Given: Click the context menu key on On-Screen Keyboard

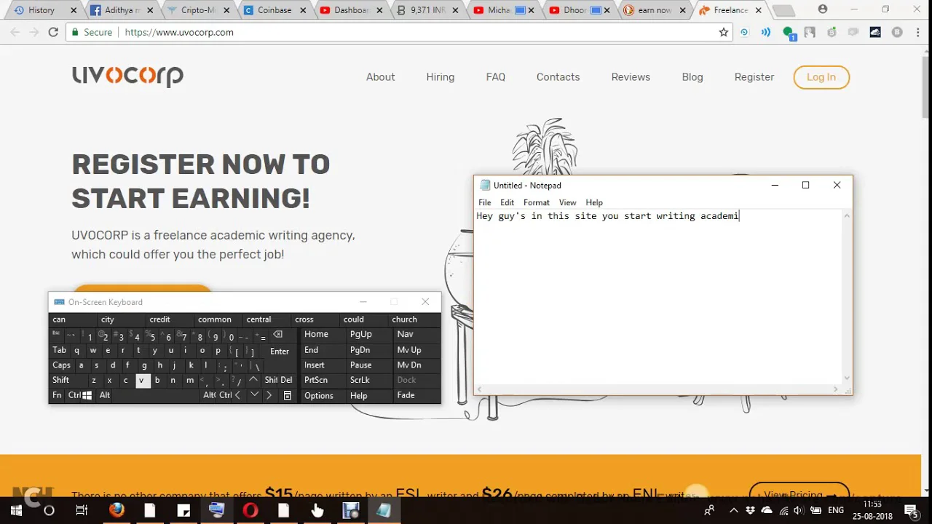Looking at the screenshot, I should point(287,395).
